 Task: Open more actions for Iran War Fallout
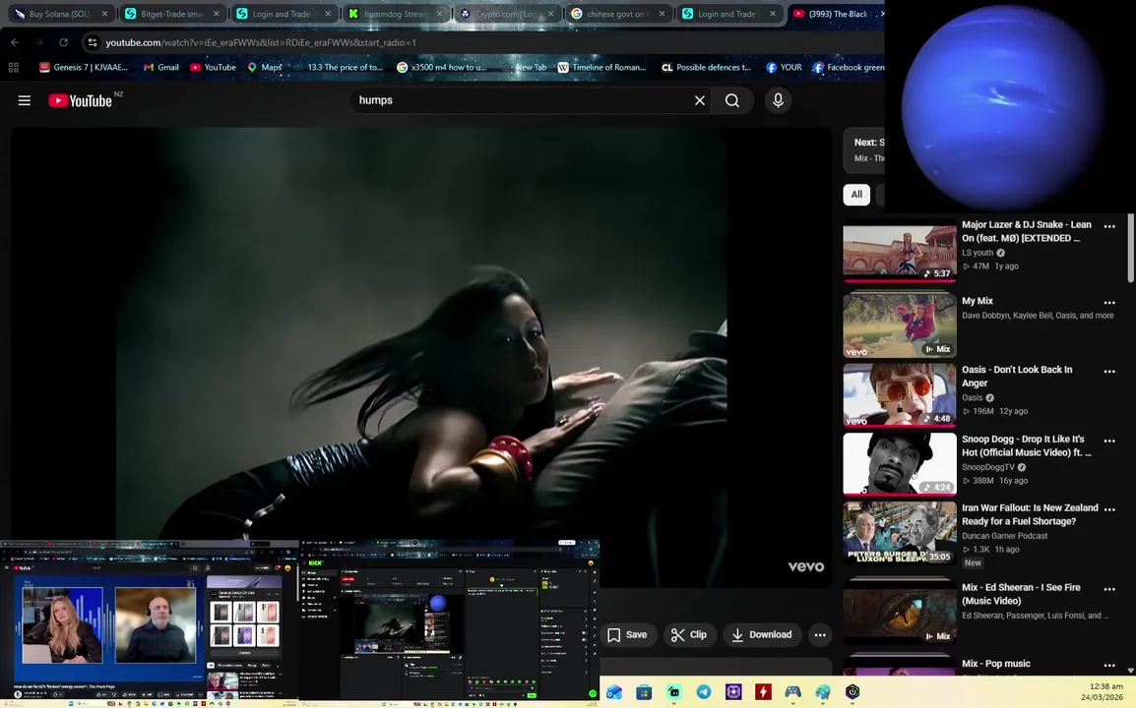click(x=1109, y=509)
